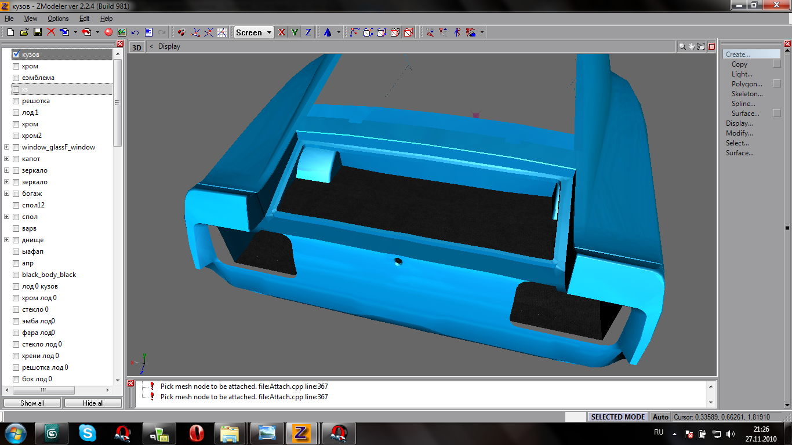This screenshot has width=792, height=445.
Task: Click the Modify... command in right panel
Action: [739, 133]
